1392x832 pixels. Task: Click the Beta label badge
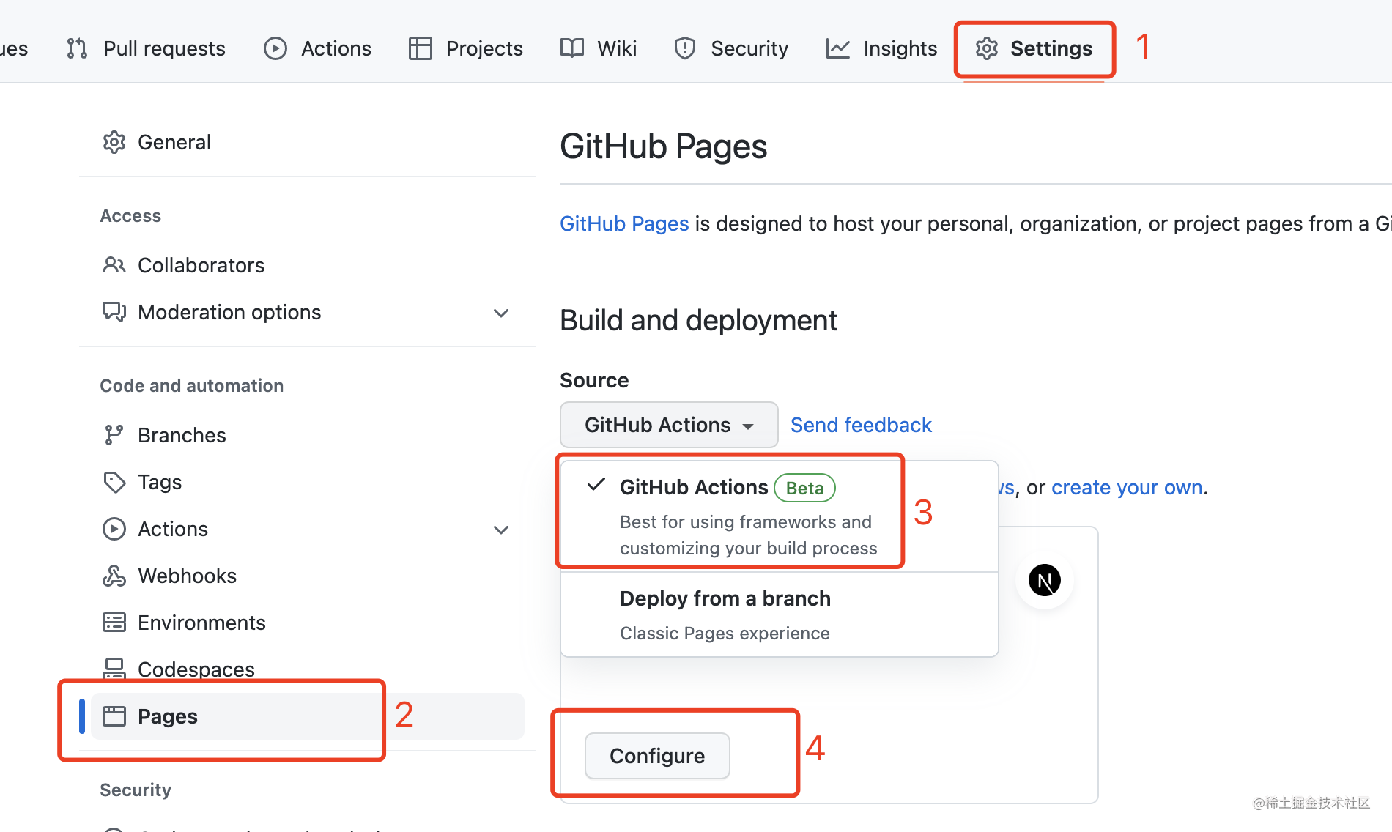tap(804, 488)
